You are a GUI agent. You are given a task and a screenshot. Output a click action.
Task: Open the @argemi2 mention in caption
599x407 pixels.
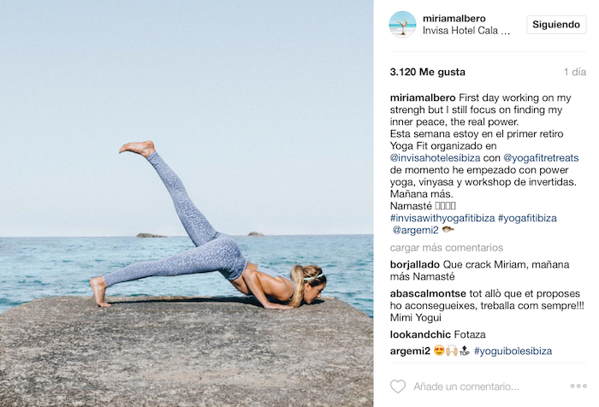tap(415, 230)
